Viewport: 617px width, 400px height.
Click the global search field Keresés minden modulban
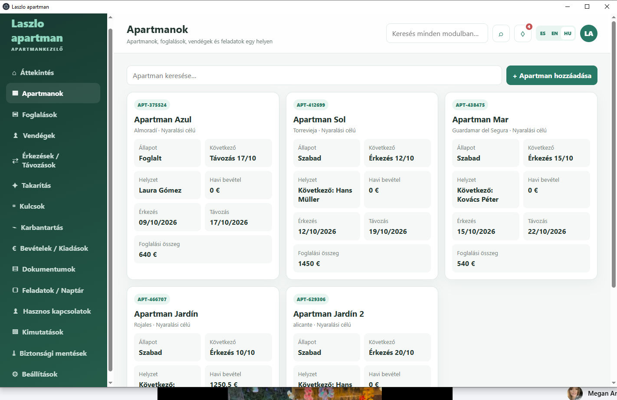[x=437, y=33]
